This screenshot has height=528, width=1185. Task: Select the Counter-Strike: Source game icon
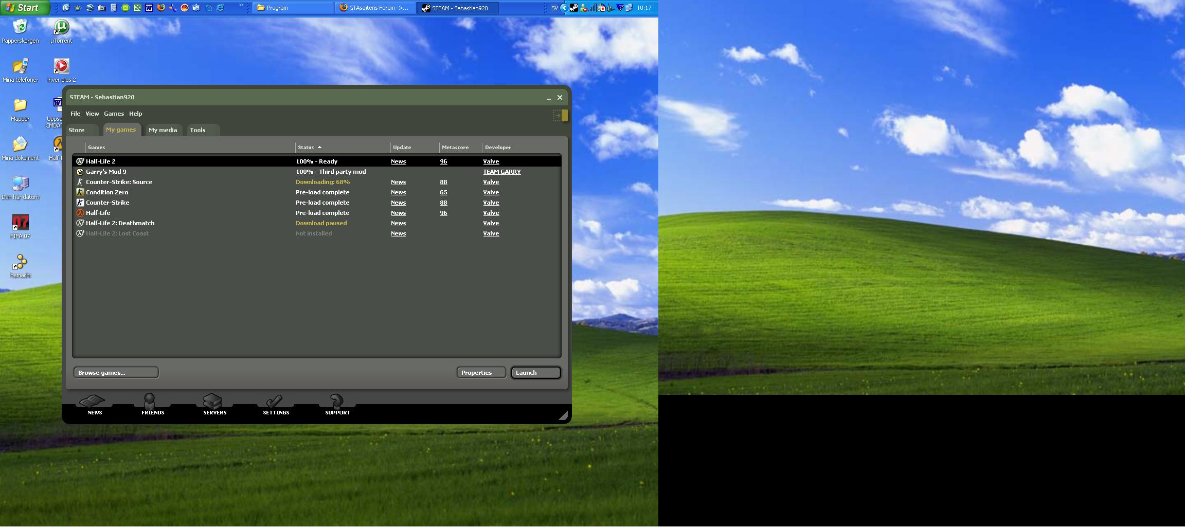point(80,182)
